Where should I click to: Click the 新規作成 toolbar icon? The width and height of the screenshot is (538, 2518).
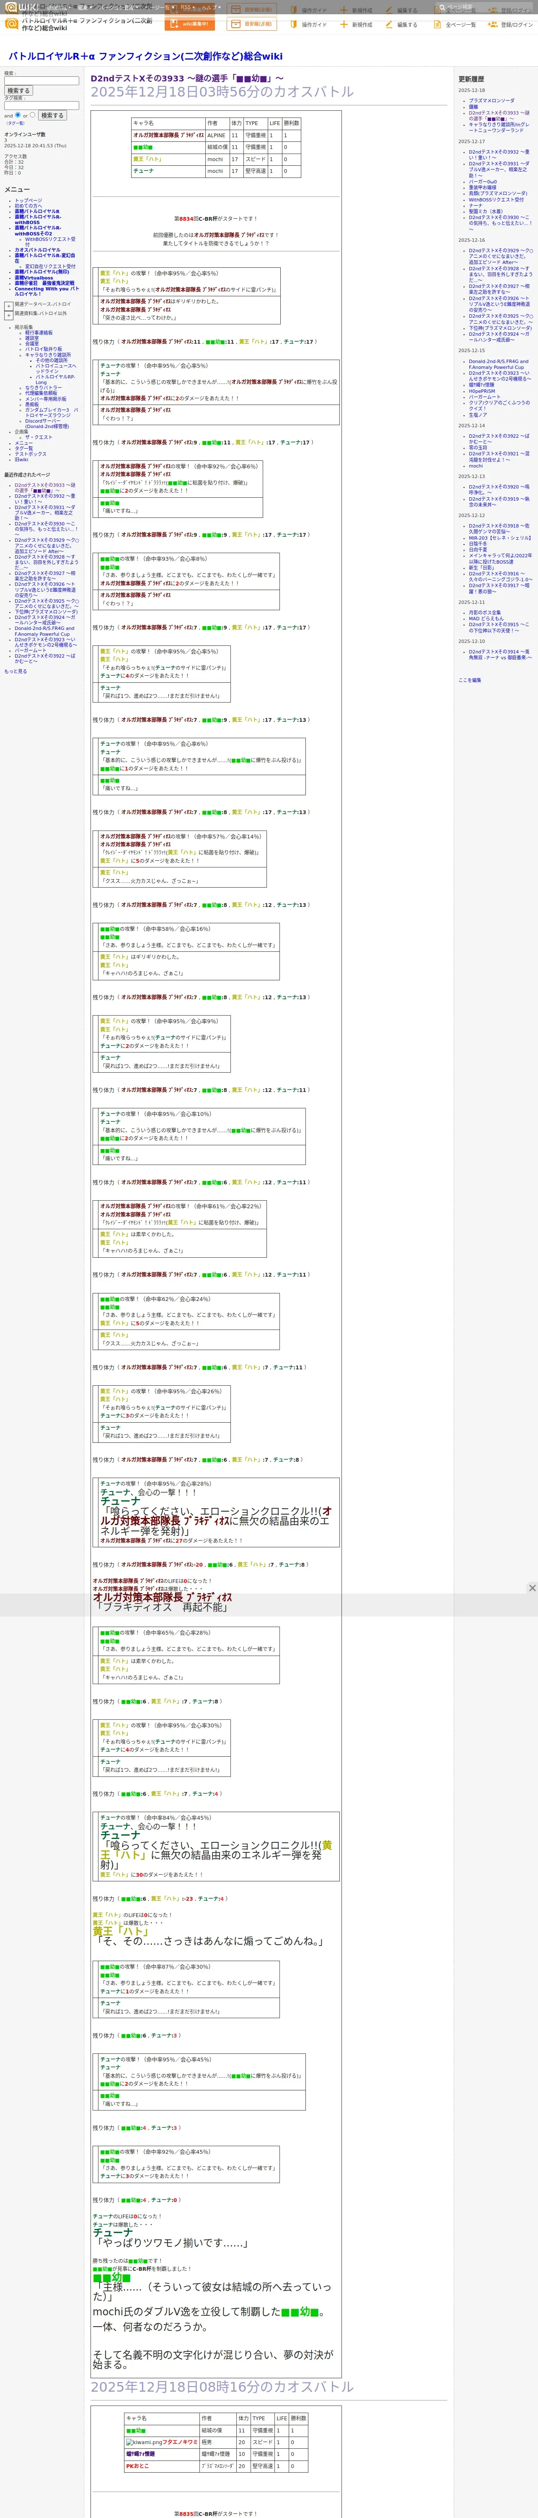pyautogui.click(x=344, y=24)
